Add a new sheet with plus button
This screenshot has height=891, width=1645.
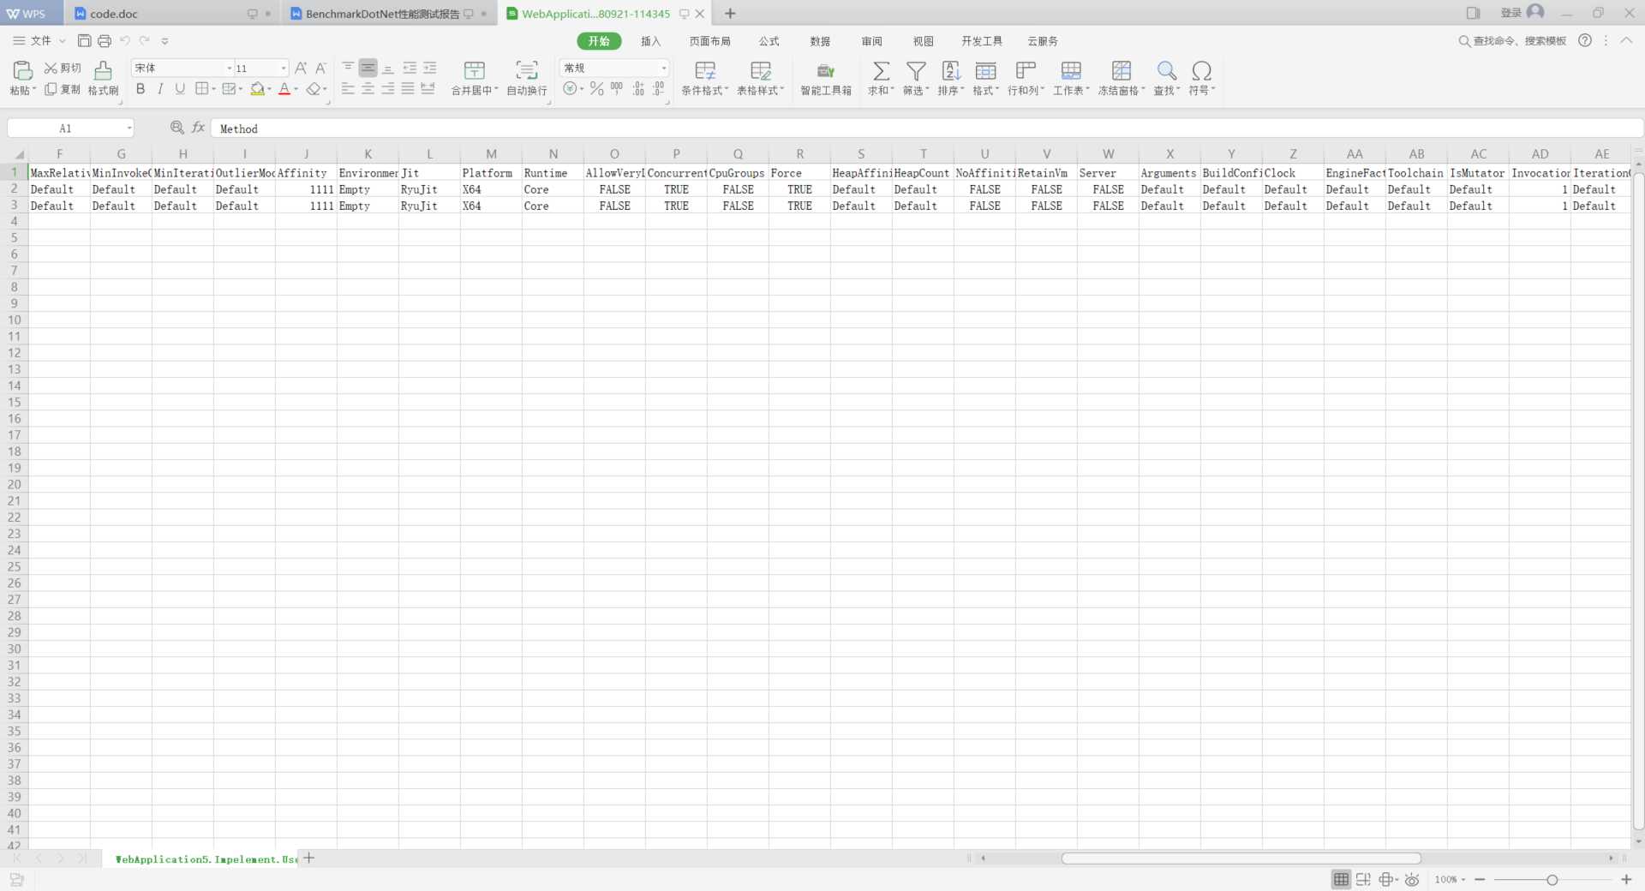(309, 858)
